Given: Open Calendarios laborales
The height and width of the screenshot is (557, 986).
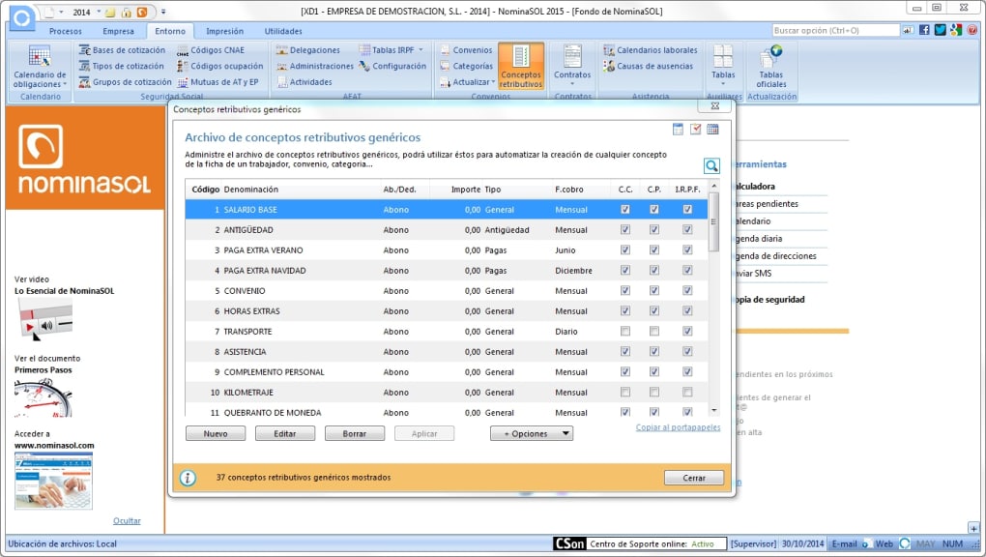Looking at the screenshot, I should (x=651, y=50).
